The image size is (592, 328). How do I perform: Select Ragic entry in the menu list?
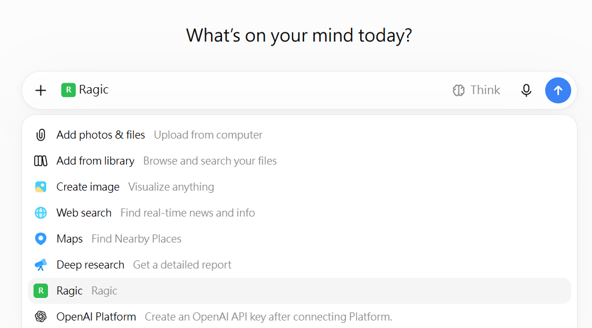tap(299, 291)
